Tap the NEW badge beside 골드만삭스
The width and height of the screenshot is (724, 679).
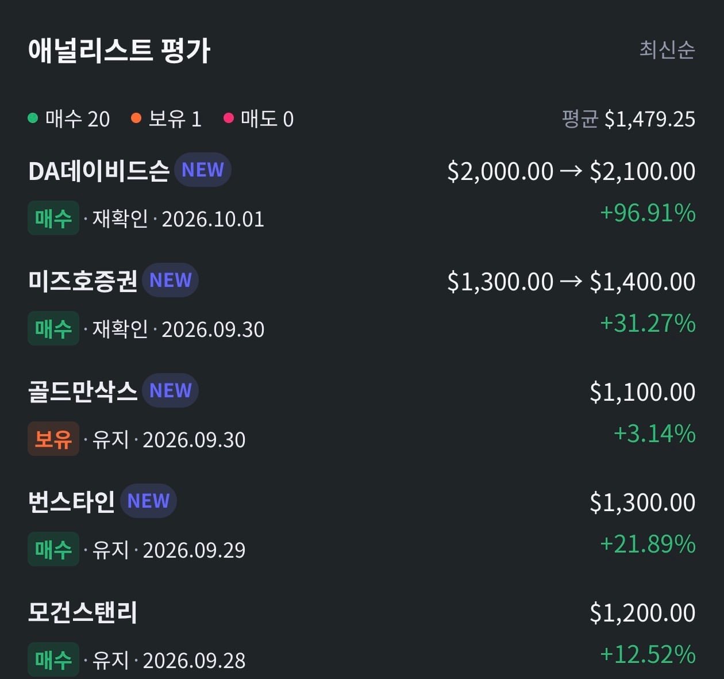[171, 391]
